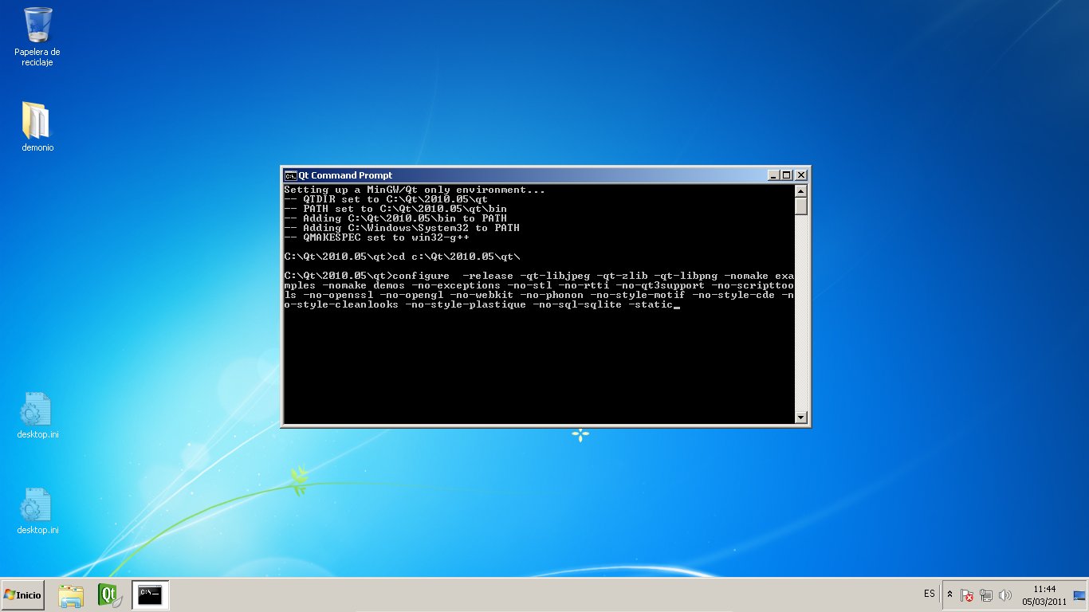
Task: Open Qt Creator from the taskbar
Action: pyautogui.click(x=110, y=595)
